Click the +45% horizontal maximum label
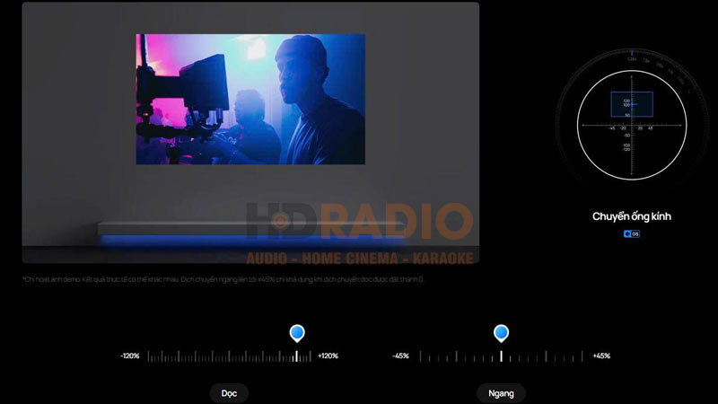Image resolution: width=718 pixels, height=404 pixels. click(x=600, y=356)
